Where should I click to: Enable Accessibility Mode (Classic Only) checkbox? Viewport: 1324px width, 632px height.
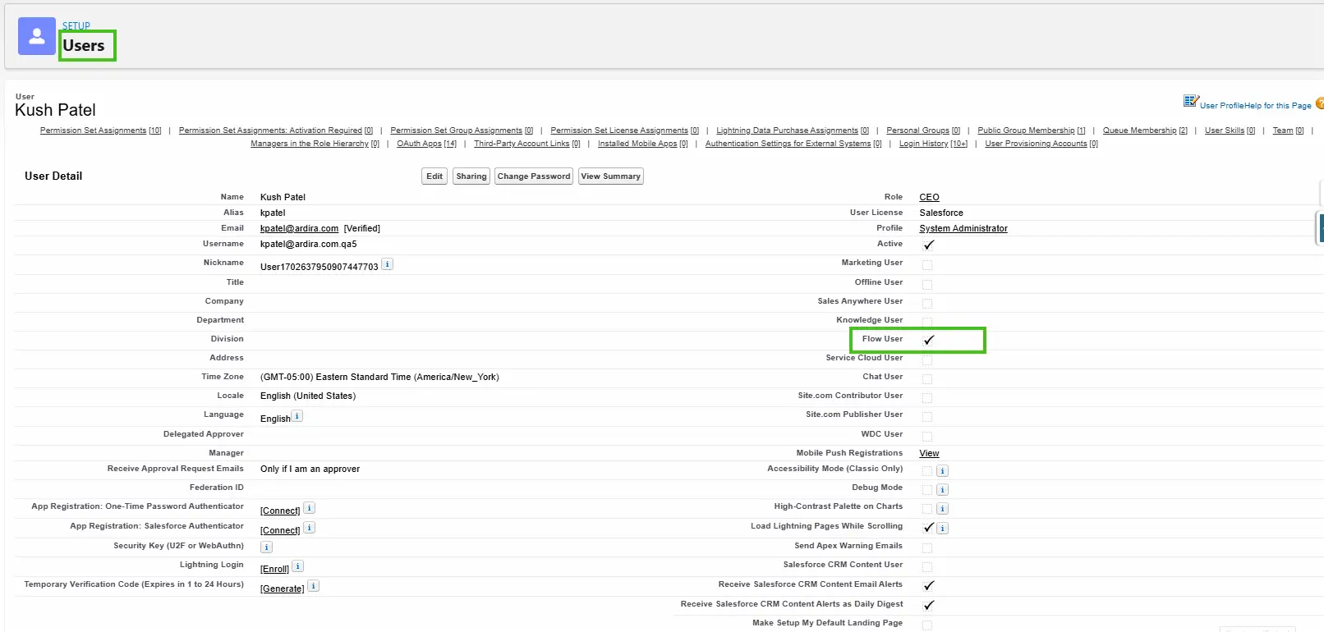point(927,471)
